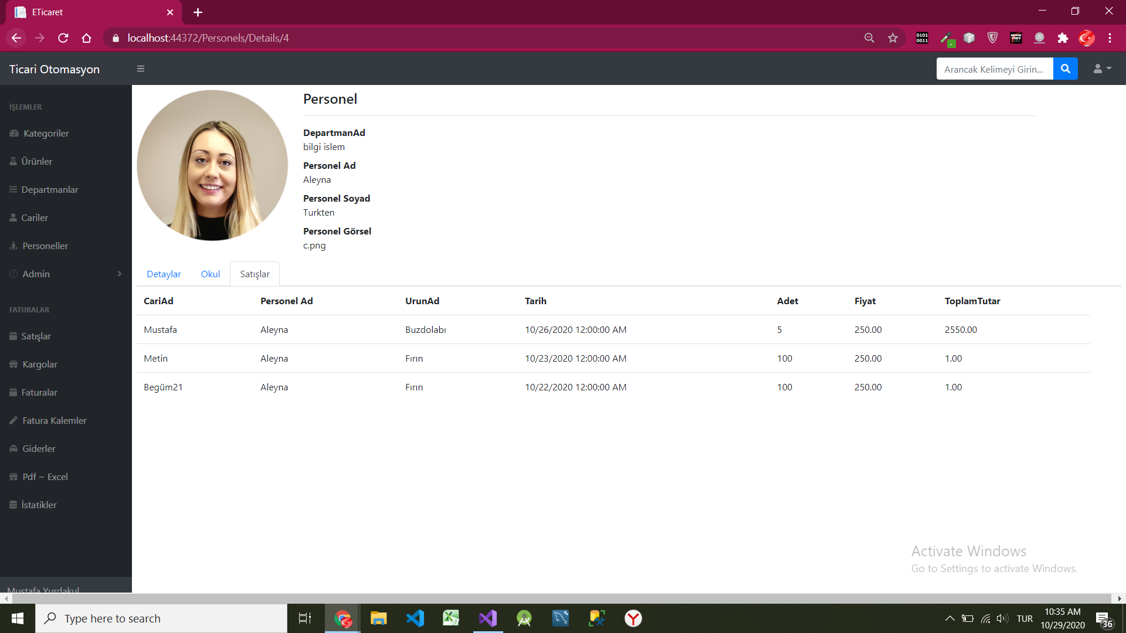Click the Giderler sidebar icon
Image resolution: width=1126 pixels, height=633 pixels.
point(12,448)
